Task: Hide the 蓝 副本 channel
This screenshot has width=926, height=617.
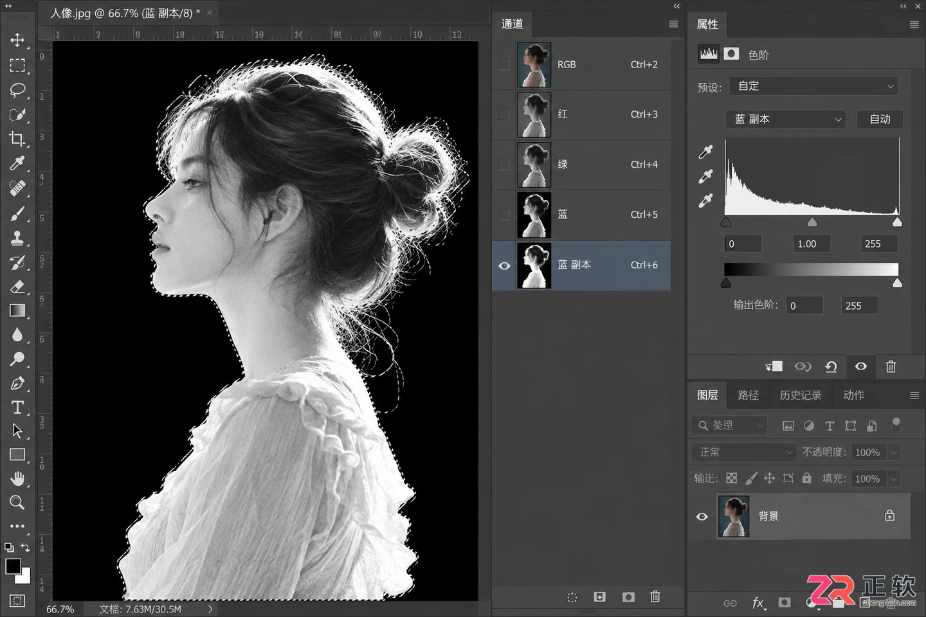Action: (x=504, y=265)
